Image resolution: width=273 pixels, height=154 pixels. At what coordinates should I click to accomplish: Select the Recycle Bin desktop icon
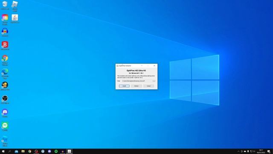(x=5, y=5)
